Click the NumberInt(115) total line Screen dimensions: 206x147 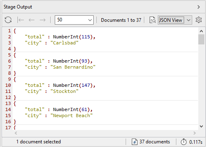coord(60,37)
